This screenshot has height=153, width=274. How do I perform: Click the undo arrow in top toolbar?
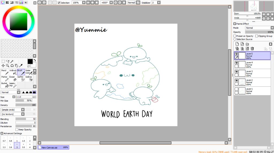click(40, 3)
